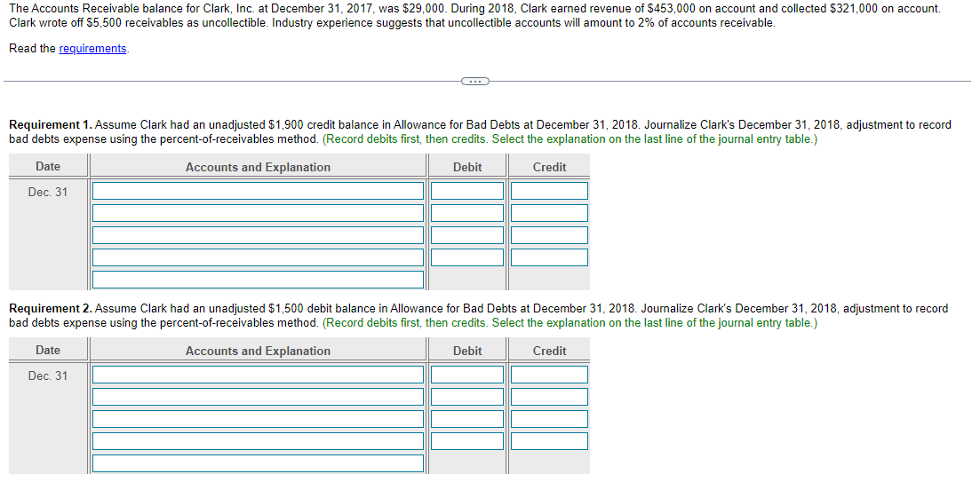972x482 pixels.
Task: Click first-row Debit field in Requirement 1
Action: pos(467,191)
